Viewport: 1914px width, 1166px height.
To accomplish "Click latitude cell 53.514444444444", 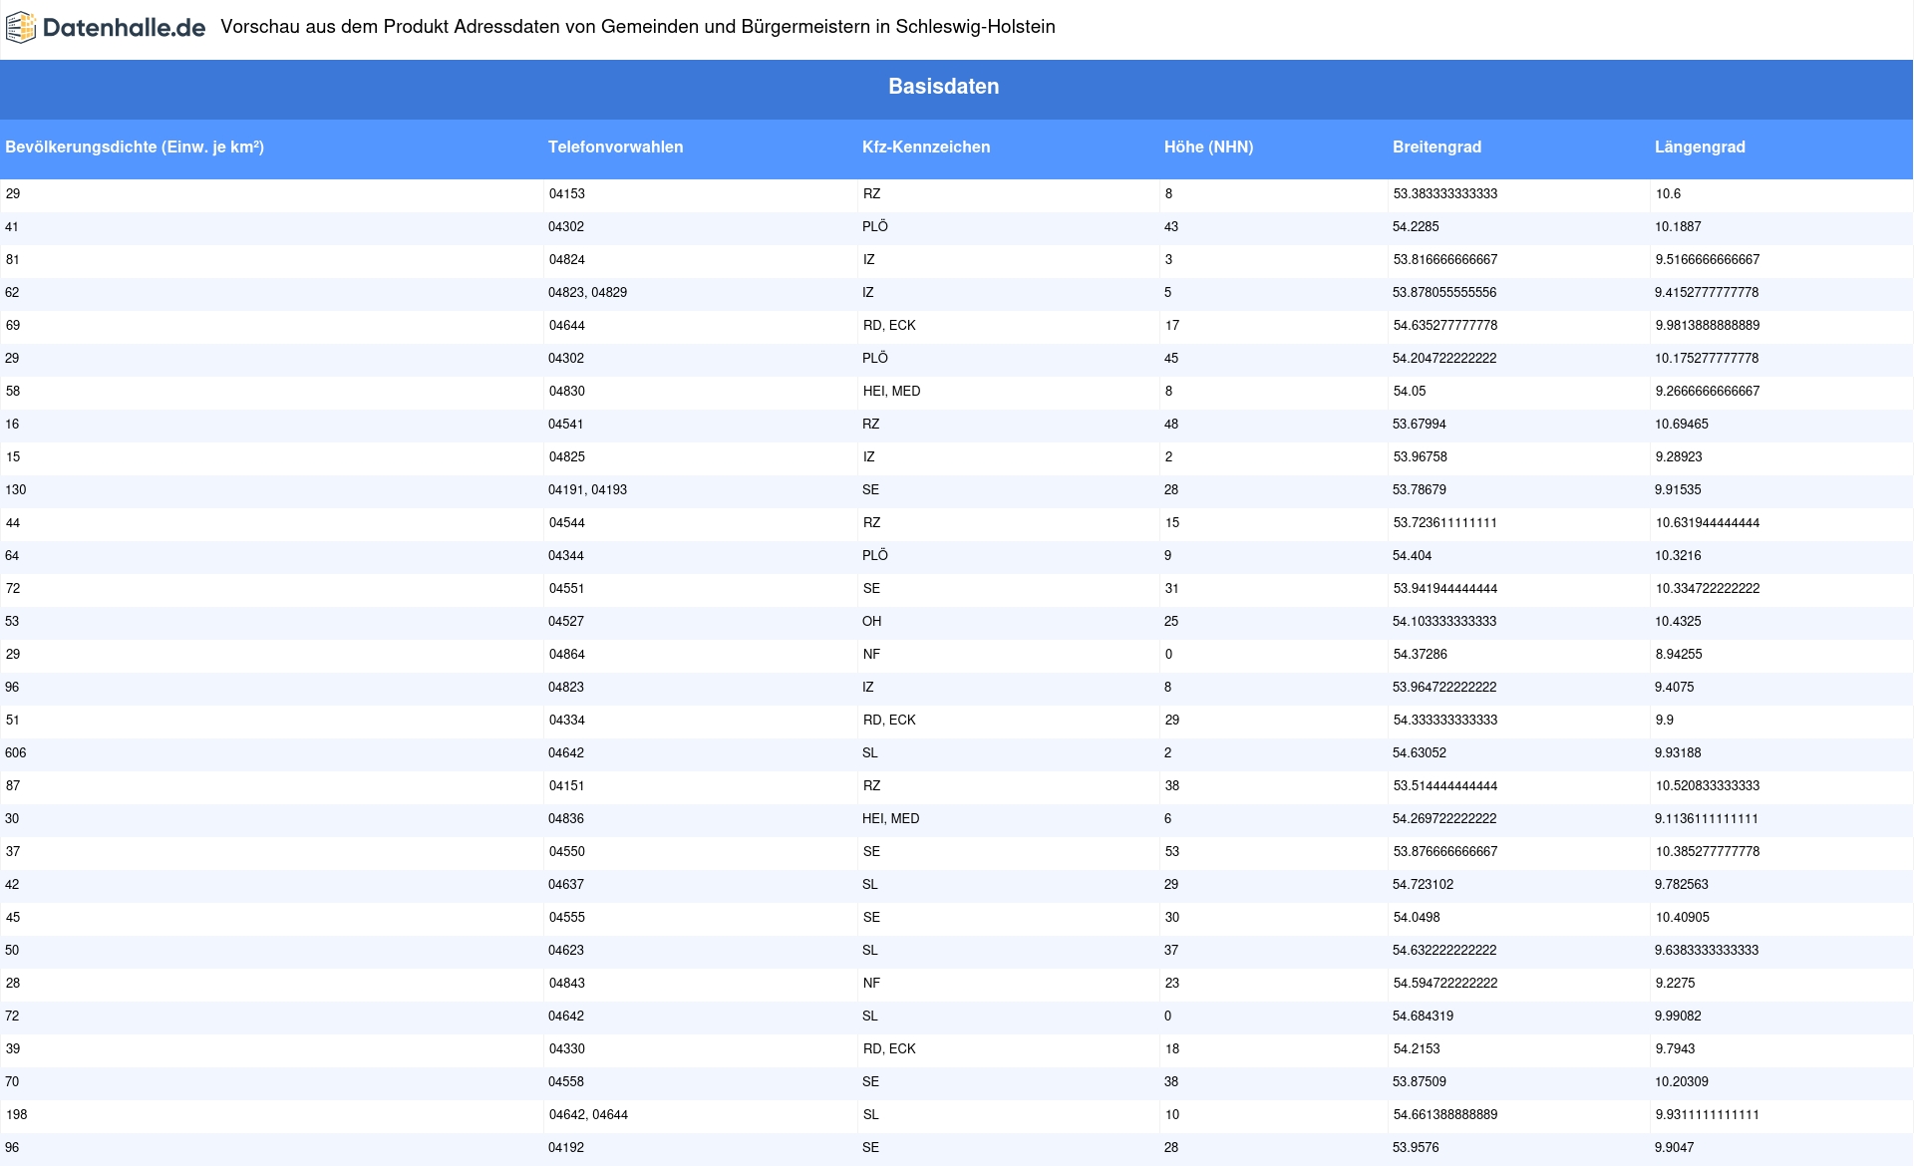I will tap(1445, 786).
